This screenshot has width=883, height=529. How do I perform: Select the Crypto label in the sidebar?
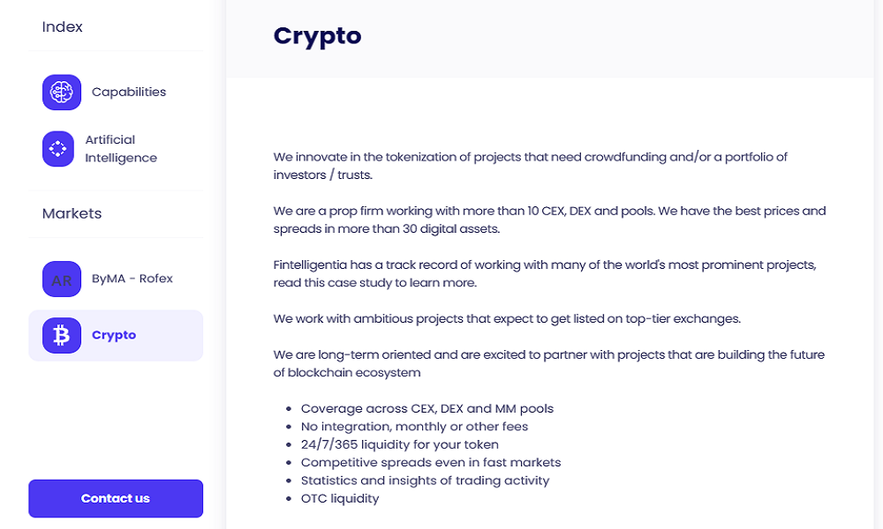pyautogui.click(x=114, y=335)
